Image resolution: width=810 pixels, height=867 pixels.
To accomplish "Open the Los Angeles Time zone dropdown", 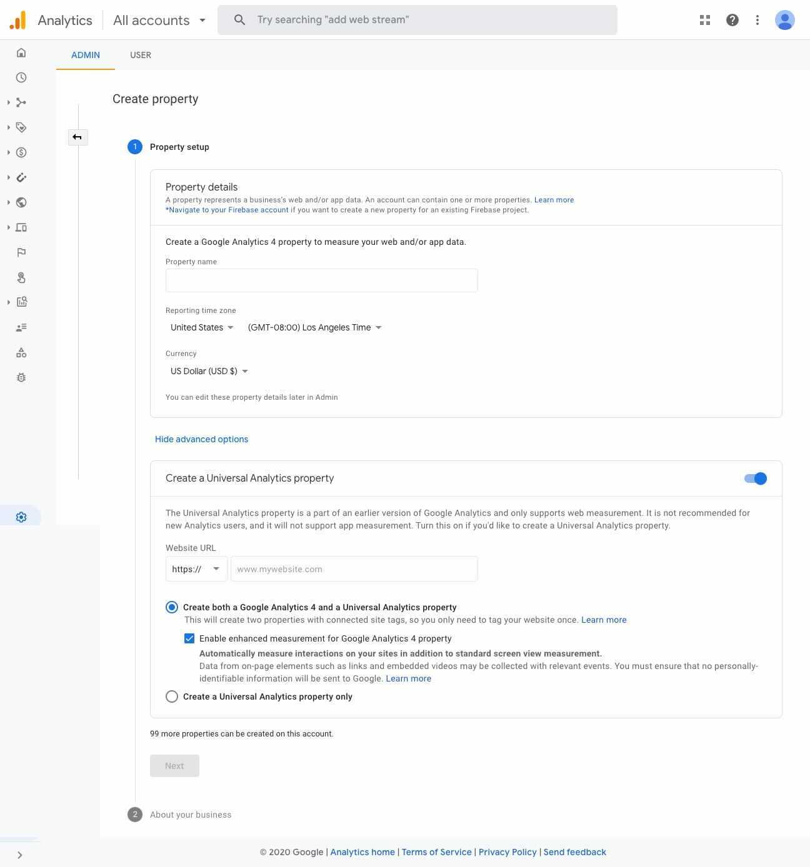I will (x=314, y=327).
